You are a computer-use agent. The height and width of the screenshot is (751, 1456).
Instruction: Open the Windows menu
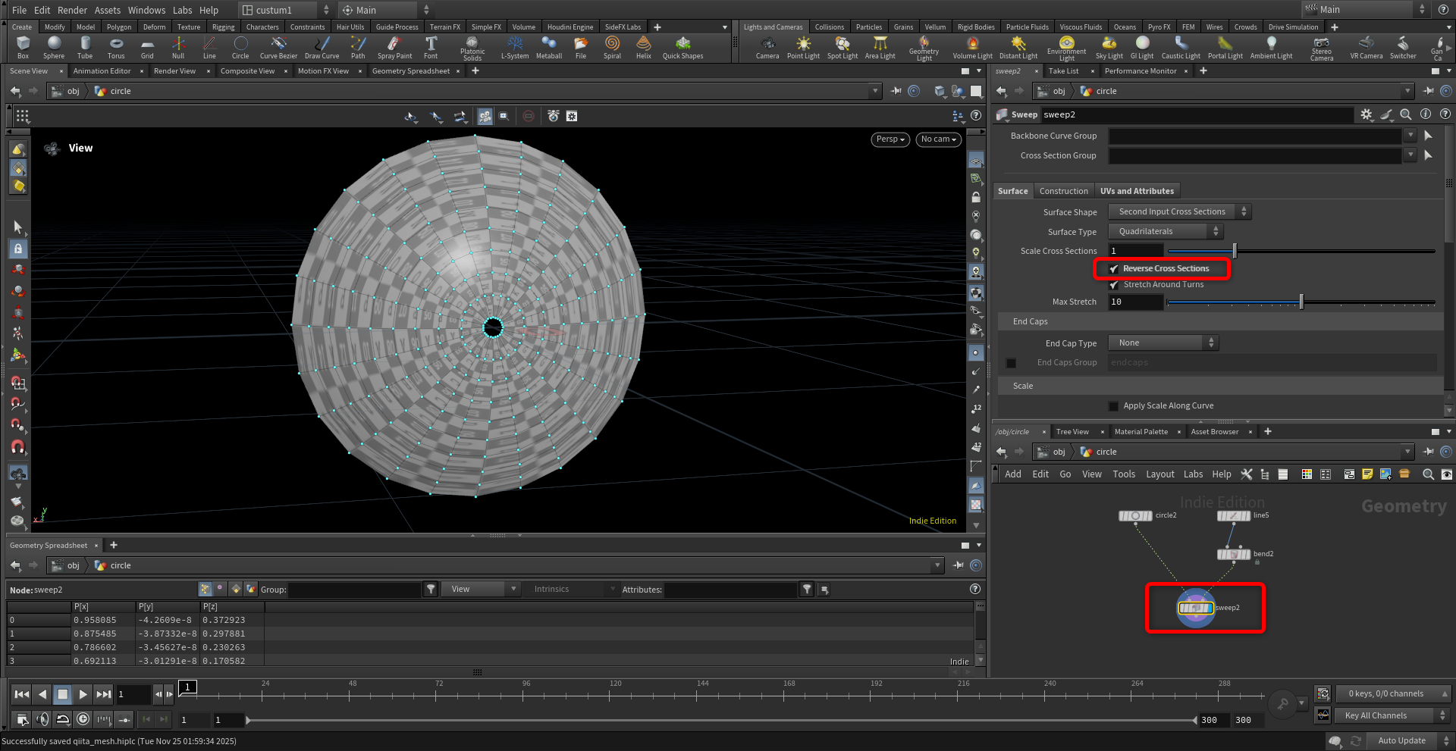tap(146, 10)
